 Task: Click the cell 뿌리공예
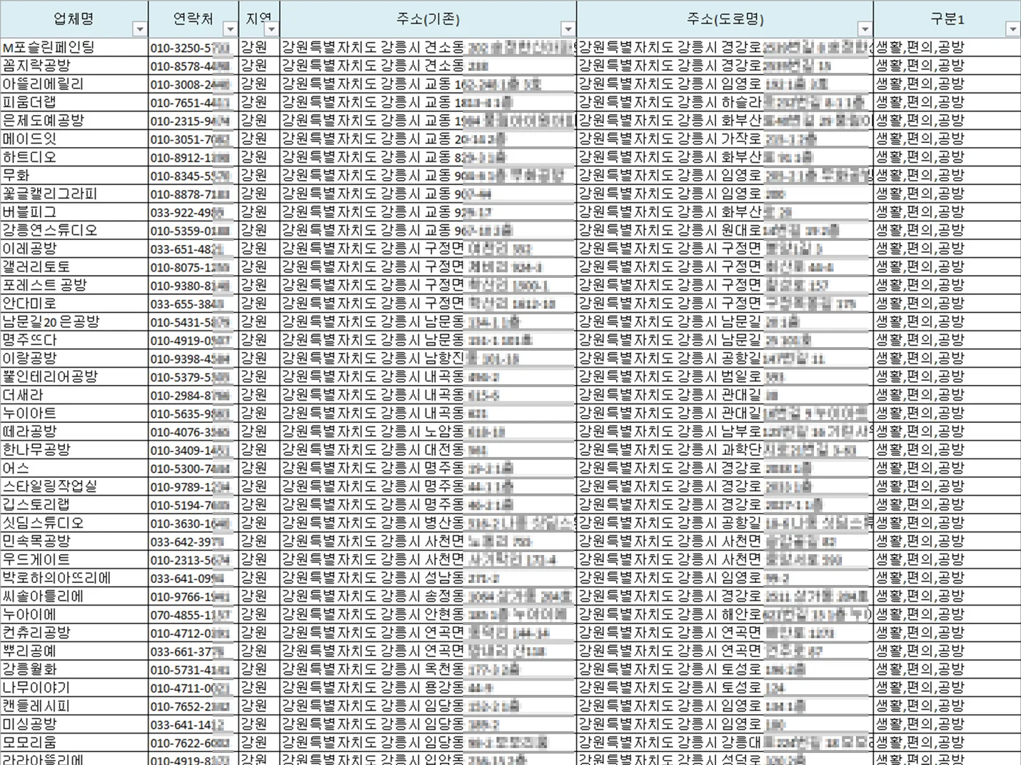point(74,651)
